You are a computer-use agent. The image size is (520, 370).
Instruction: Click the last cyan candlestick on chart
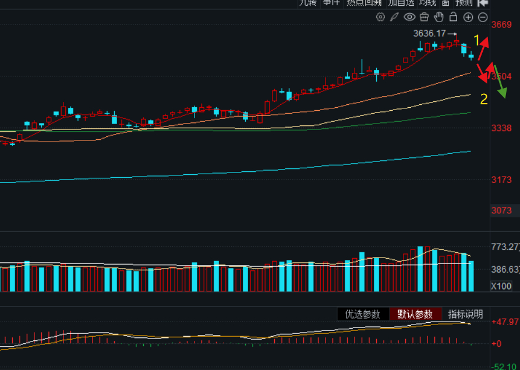click(471, 56)
